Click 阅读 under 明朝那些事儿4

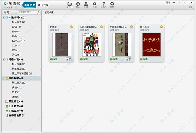pyautogui.click(x=114, y=59)
